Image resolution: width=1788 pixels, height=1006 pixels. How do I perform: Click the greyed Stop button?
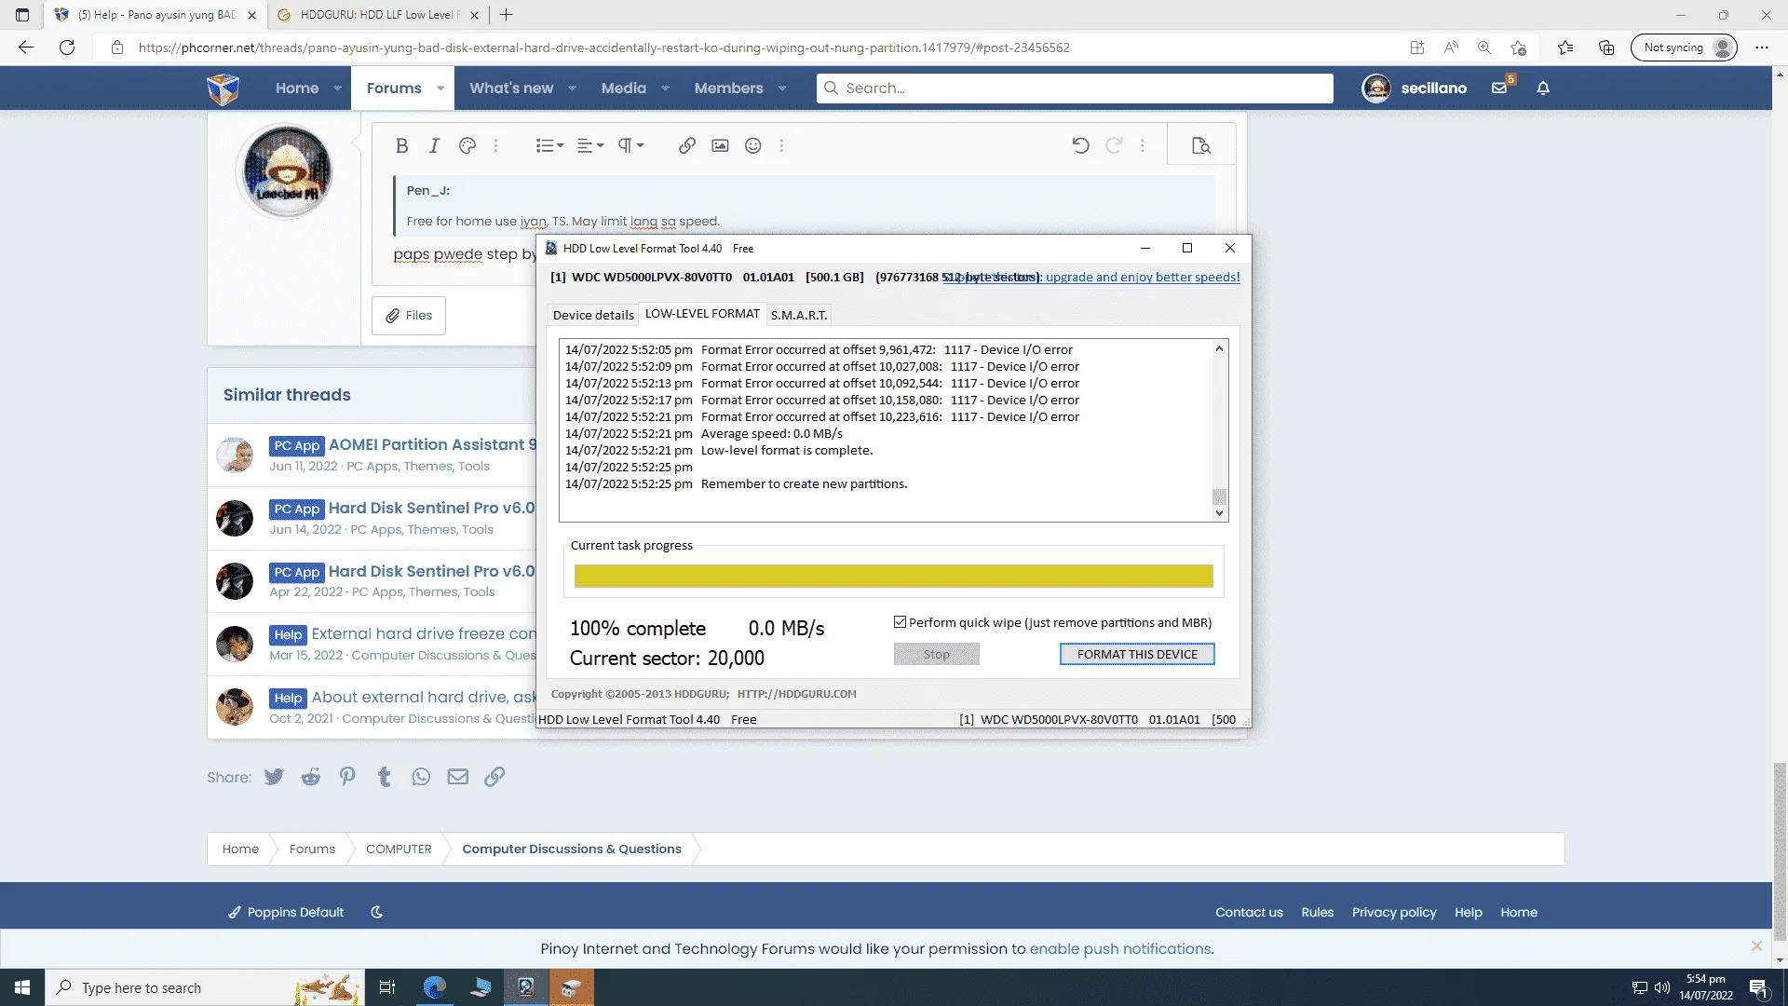[936, 654]
